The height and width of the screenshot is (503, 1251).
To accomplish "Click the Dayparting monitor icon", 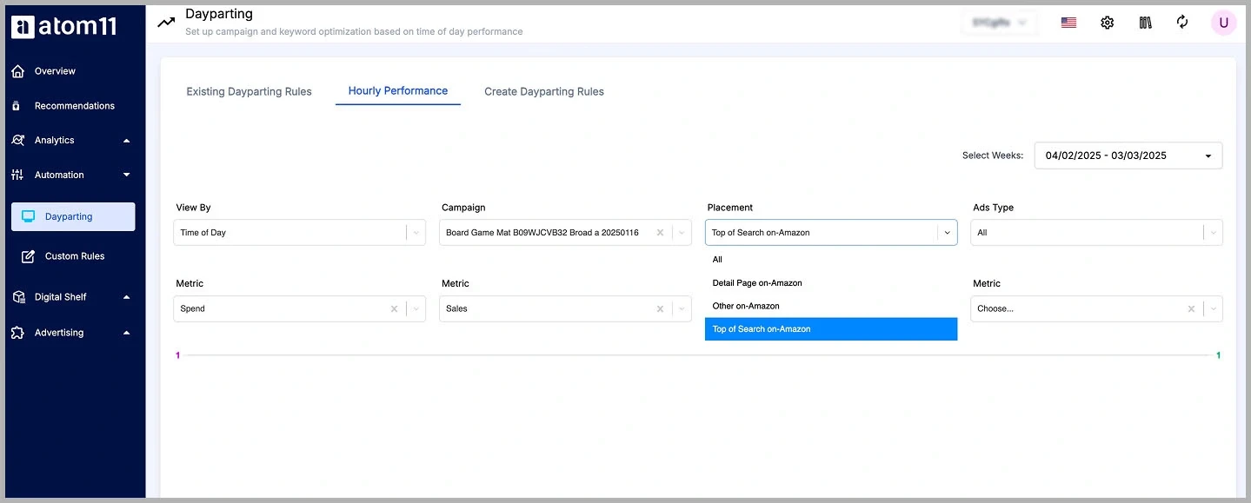I will tap(29, 216).
